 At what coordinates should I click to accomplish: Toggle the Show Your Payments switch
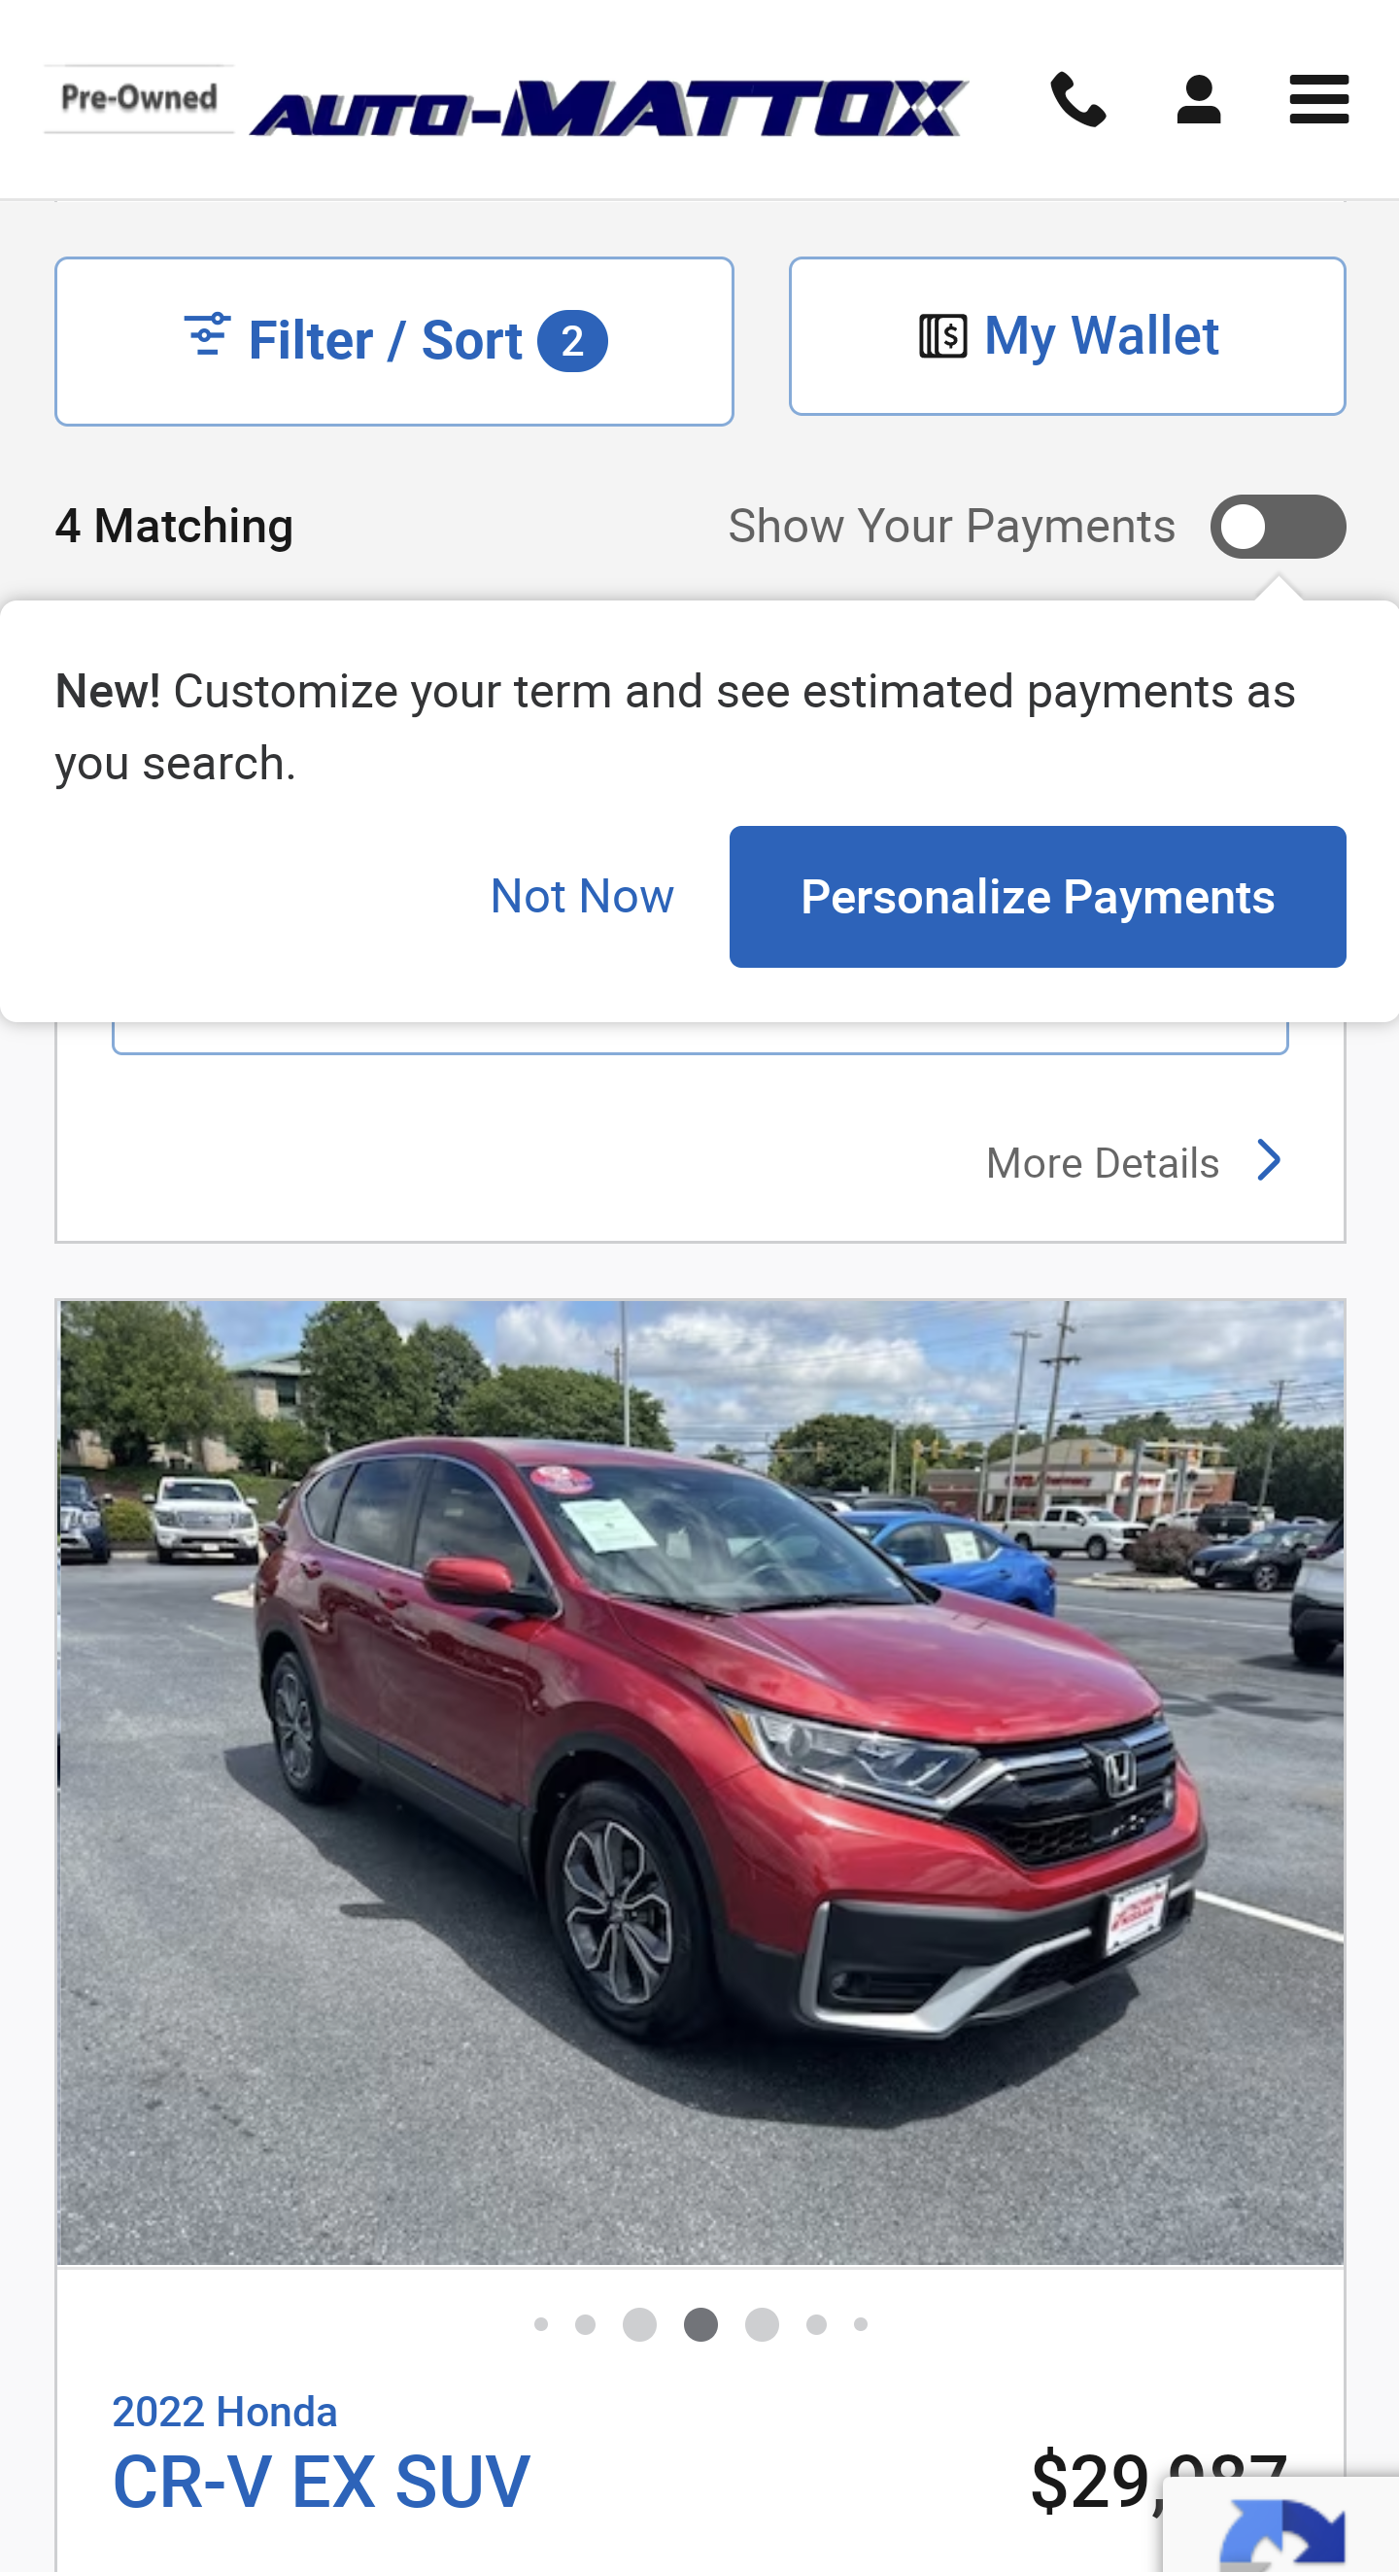1278,527
